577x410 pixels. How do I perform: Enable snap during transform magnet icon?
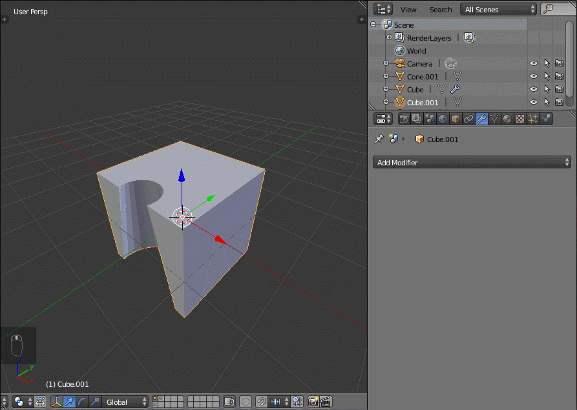pos(262,402)
